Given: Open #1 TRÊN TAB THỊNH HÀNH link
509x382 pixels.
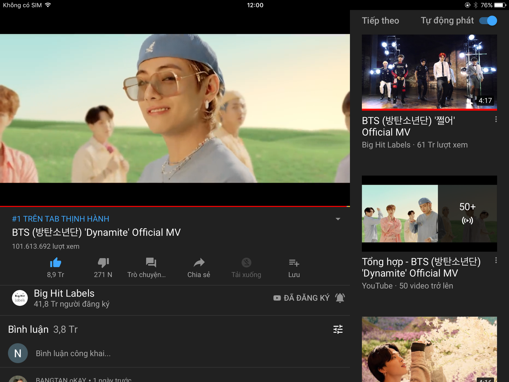Looking at the screenshot, I should [60, 219].
